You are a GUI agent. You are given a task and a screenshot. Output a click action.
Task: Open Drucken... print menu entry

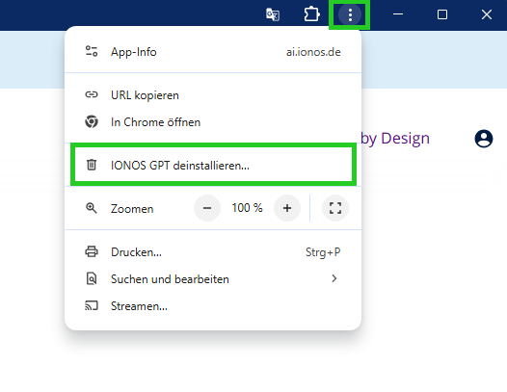pos(213,252)
